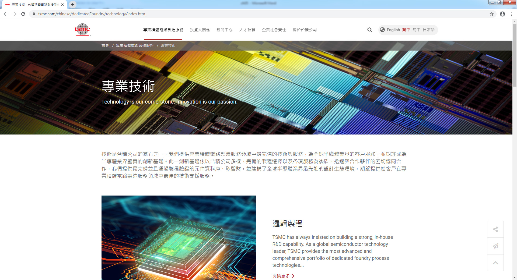517x280 pixels.
Task: Open the Chrome three-dot menu
Action: (511, 14)
